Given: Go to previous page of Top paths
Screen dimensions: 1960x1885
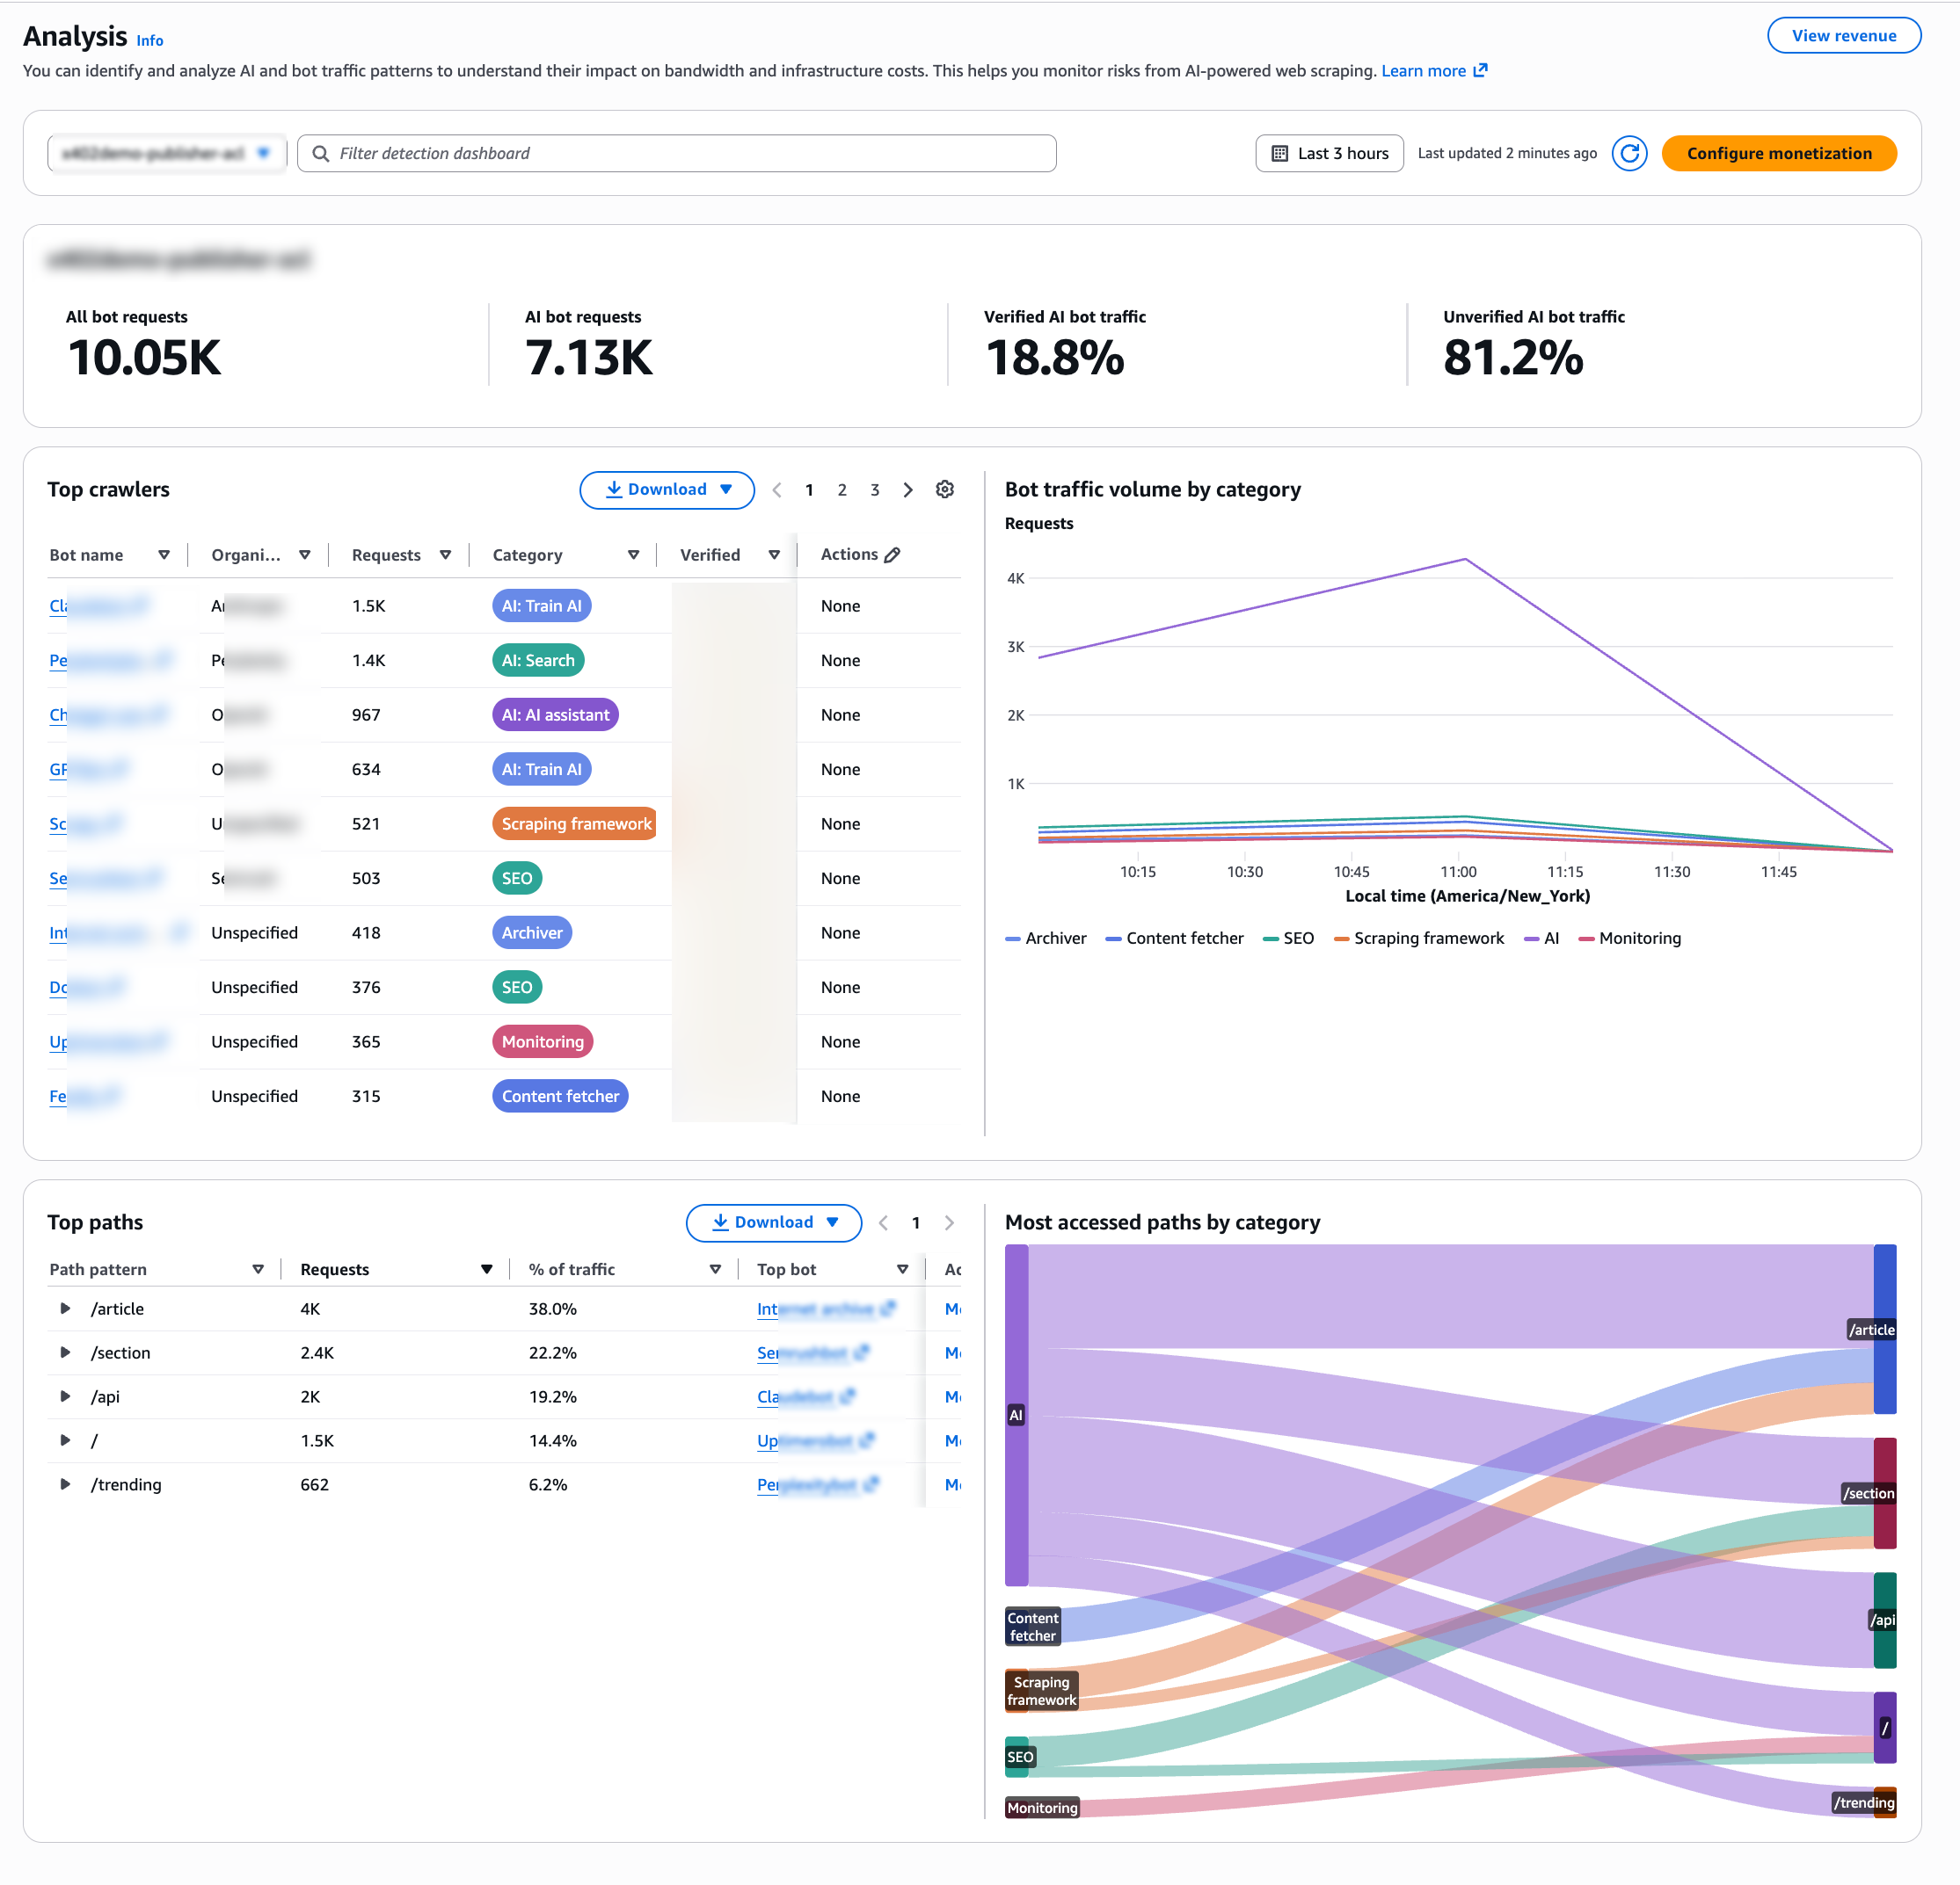Looking at the screenshot, I should 883,1222.
